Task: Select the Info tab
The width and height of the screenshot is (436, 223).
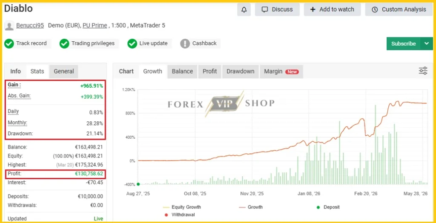Action: [16, 71]
